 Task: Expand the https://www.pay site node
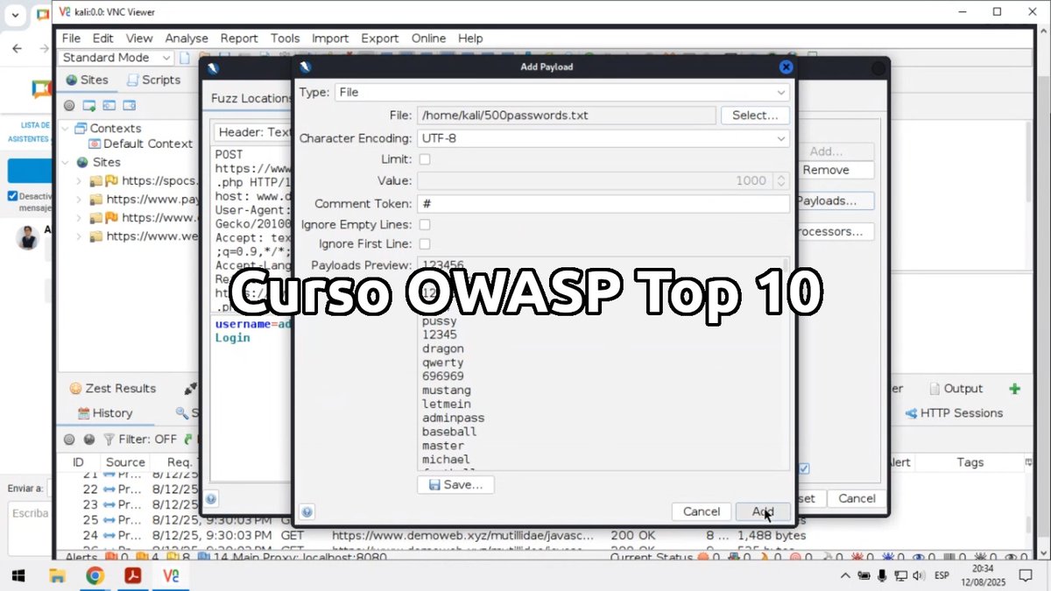78,199
